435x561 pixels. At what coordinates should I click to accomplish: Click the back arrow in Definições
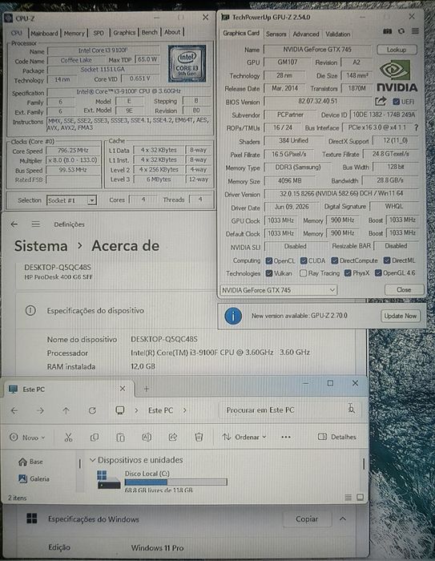[x=14, y=224]
